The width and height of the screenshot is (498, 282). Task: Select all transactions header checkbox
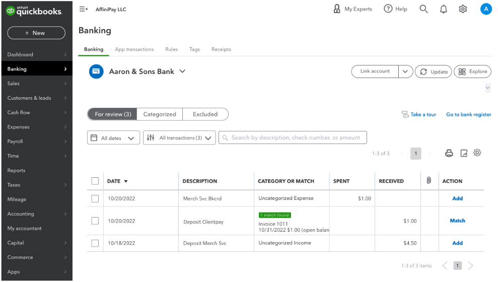(x=95, y=181)
